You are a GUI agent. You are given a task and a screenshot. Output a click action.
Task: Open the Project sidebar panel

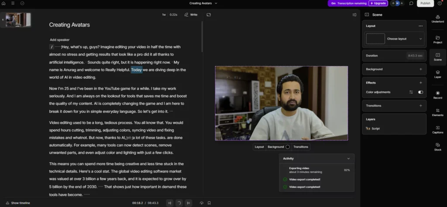437,39
